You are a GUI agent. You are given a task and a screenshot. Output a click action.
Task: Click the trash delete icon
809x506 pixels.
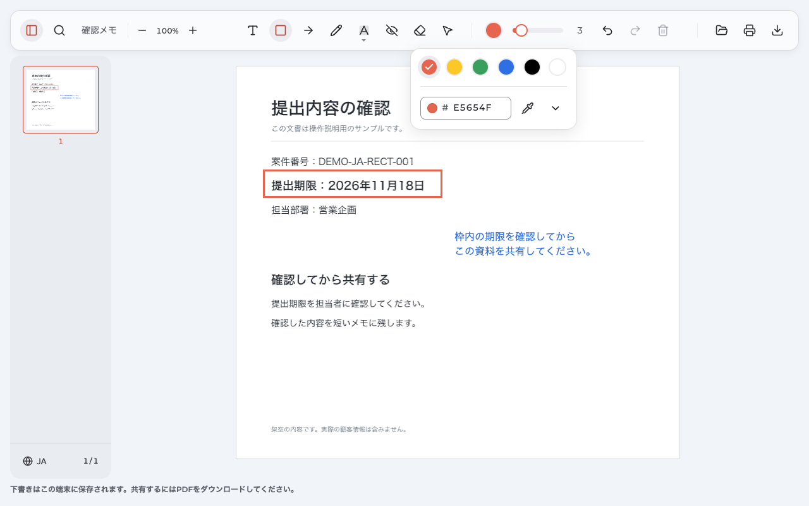[x=663, y=30]
